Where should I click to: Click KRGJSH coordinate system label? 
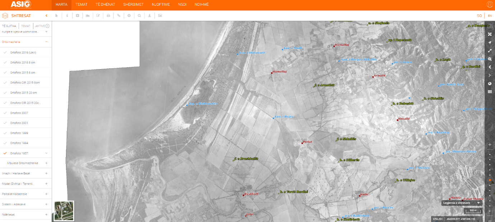click(437, 219)
